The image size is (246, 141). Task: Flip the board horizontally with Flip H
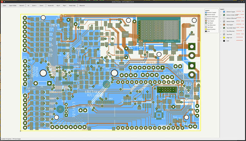(58, 5)
